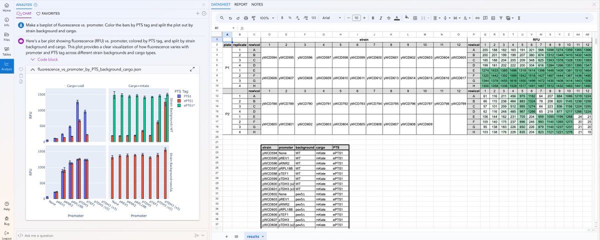Click the help icon beside ANALYSIS
The height and width of the screenshot is (240, 600).
(x=36, y=4)
